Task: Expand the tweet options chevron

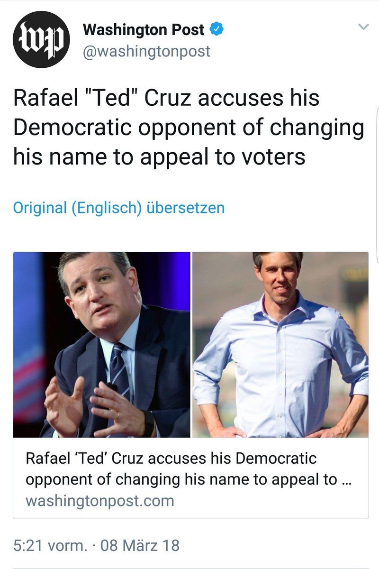Action: [x=363, y=27]
